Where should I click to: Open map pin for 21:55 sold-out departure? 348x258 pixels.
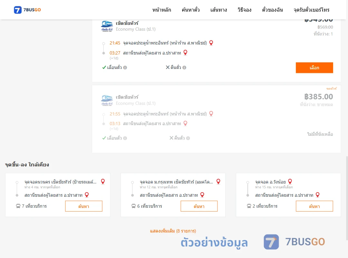tap(211, 114)
